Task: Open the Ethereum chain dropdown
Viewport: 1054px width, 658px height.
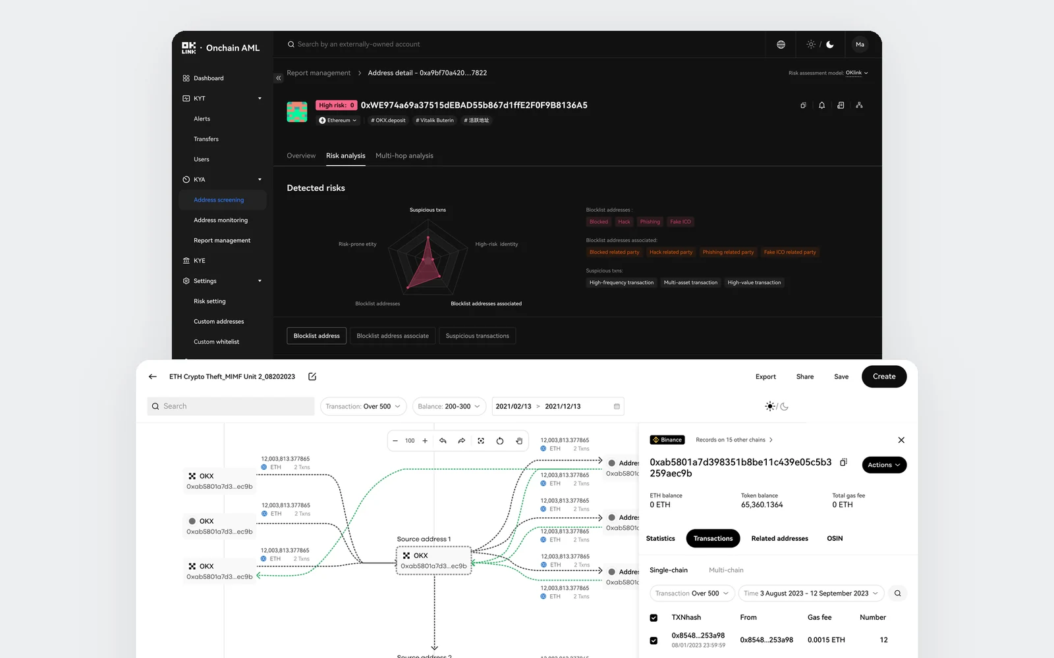Action: point(338,120)
